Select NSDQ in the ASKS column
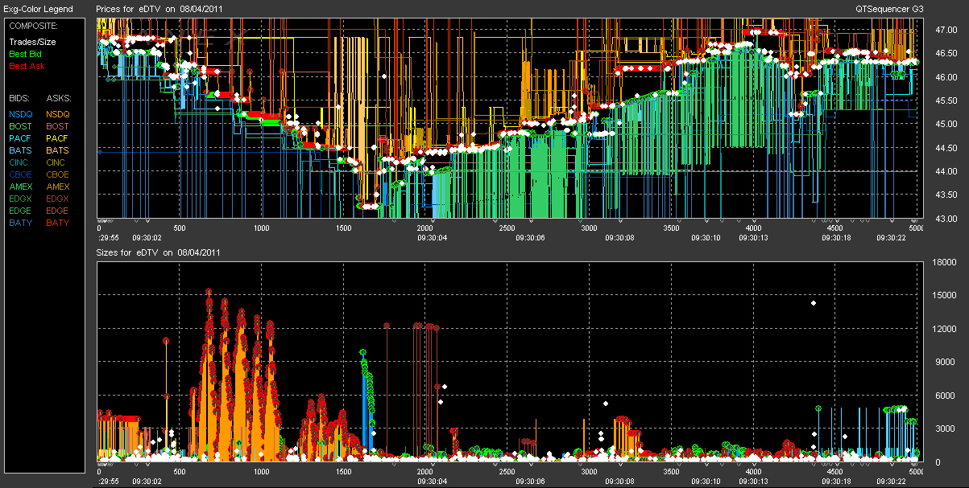 tap(58, 114)
